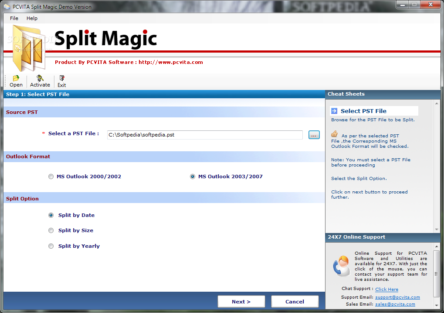
Task: Click the Cheat Sheets scrollbar up arrow
Action: coord(437,103)
